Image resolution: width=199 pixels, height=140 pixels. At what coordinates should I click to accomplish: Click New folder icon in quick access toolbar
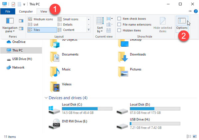click(19, 4)
